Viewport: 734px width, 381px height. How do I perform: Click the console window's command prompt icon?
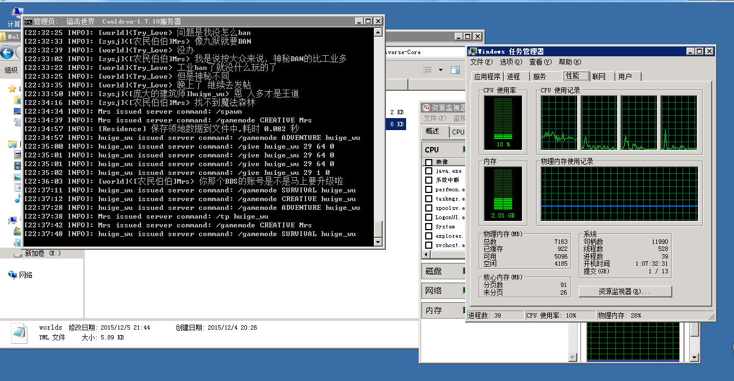(27, 21)
